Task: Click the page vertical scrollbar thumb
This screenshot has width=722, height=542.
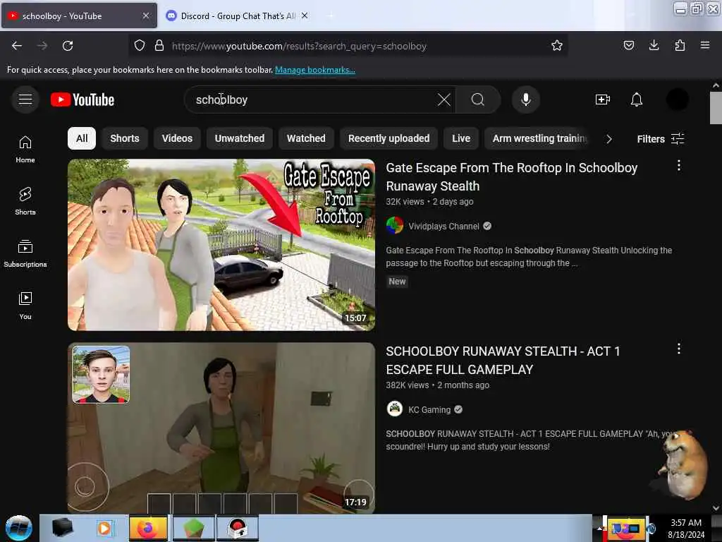Action: pos(716,108)
